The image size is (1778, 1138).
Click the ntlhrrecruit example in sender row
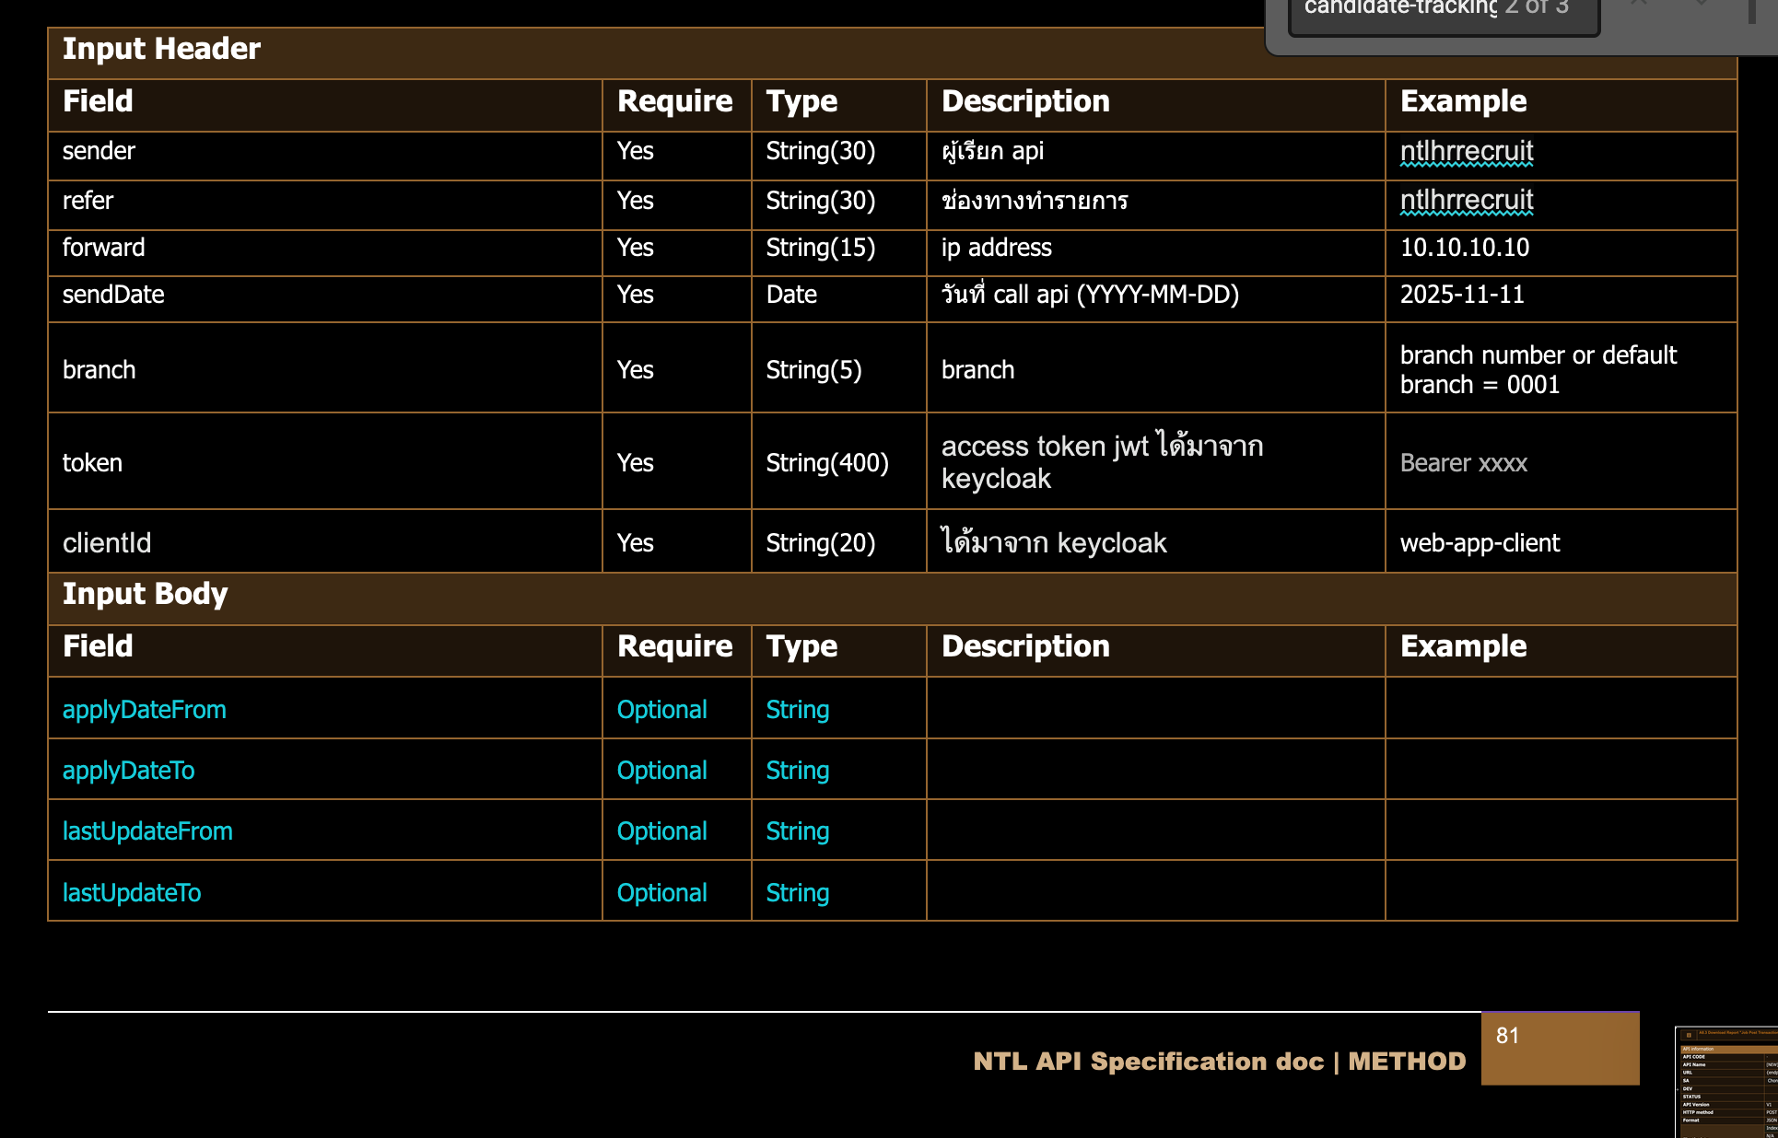(x=1466, y=151)
